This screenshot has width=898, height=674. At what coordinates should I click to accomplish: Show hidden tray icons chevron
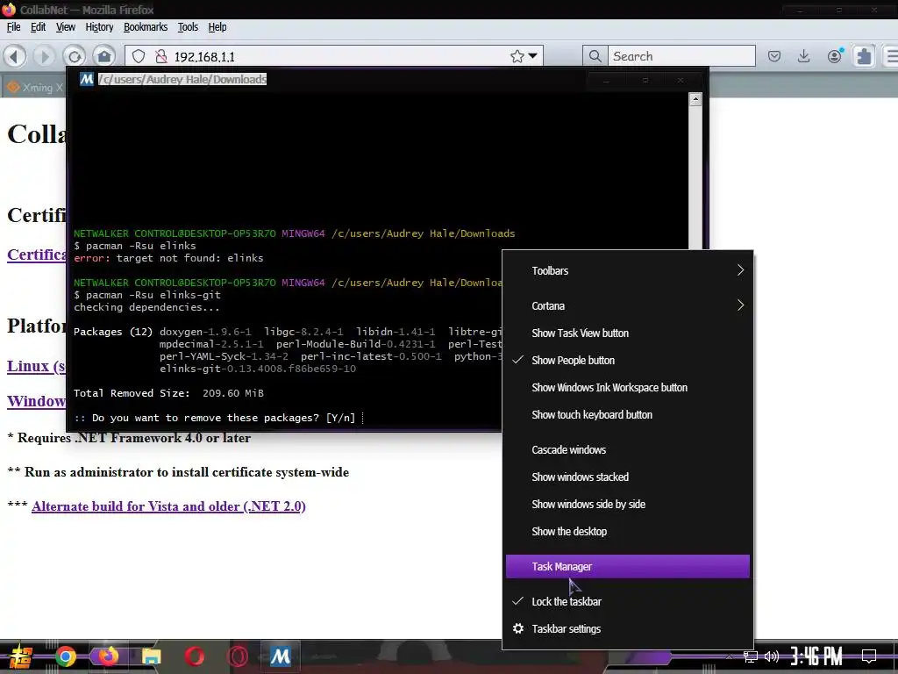click(x=729, y=656)
